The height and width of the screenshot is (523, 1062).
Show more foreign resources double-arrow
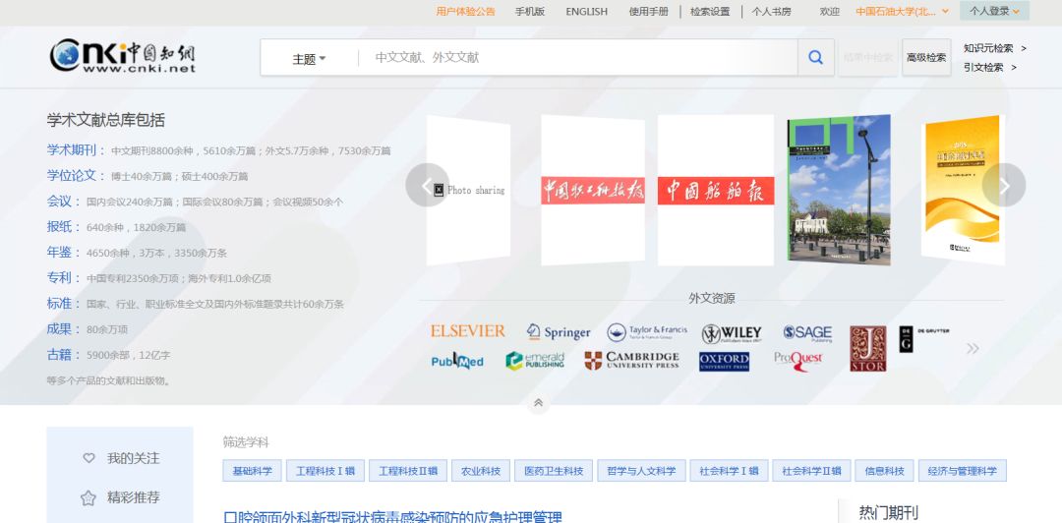[x=973, y=348]
